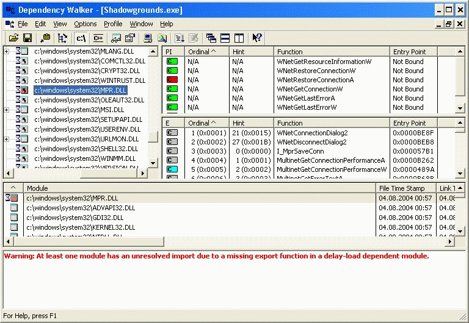Select highlighted MPR.DLL tree item
The height and width of the screenshot is (323, 469).
coord(81,90)
